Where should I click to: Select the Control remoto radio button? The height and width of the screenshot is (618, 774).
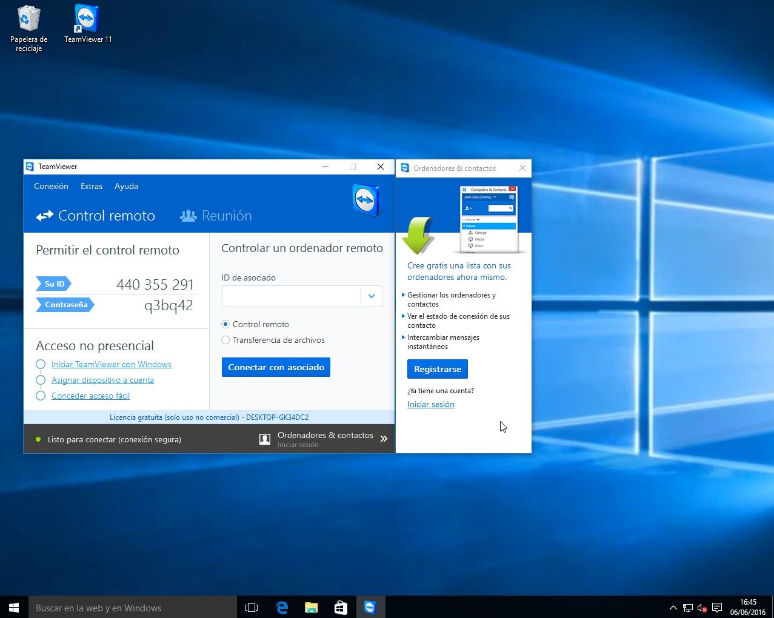[225, 324]
